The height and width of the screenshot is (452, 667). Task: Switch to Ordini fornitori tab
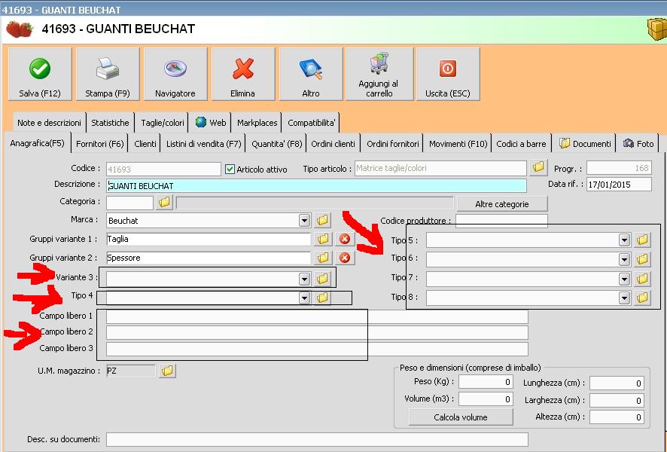[x=393, y=144]
